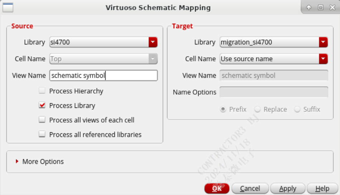The image size is (340, 195).
Task: Click the Source View Name input field
Action: (x=104, y=76)
